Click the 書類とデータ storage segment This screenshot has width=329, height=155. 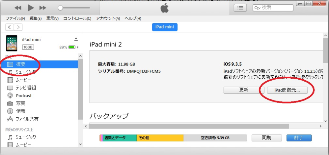[x=120, y=138]
